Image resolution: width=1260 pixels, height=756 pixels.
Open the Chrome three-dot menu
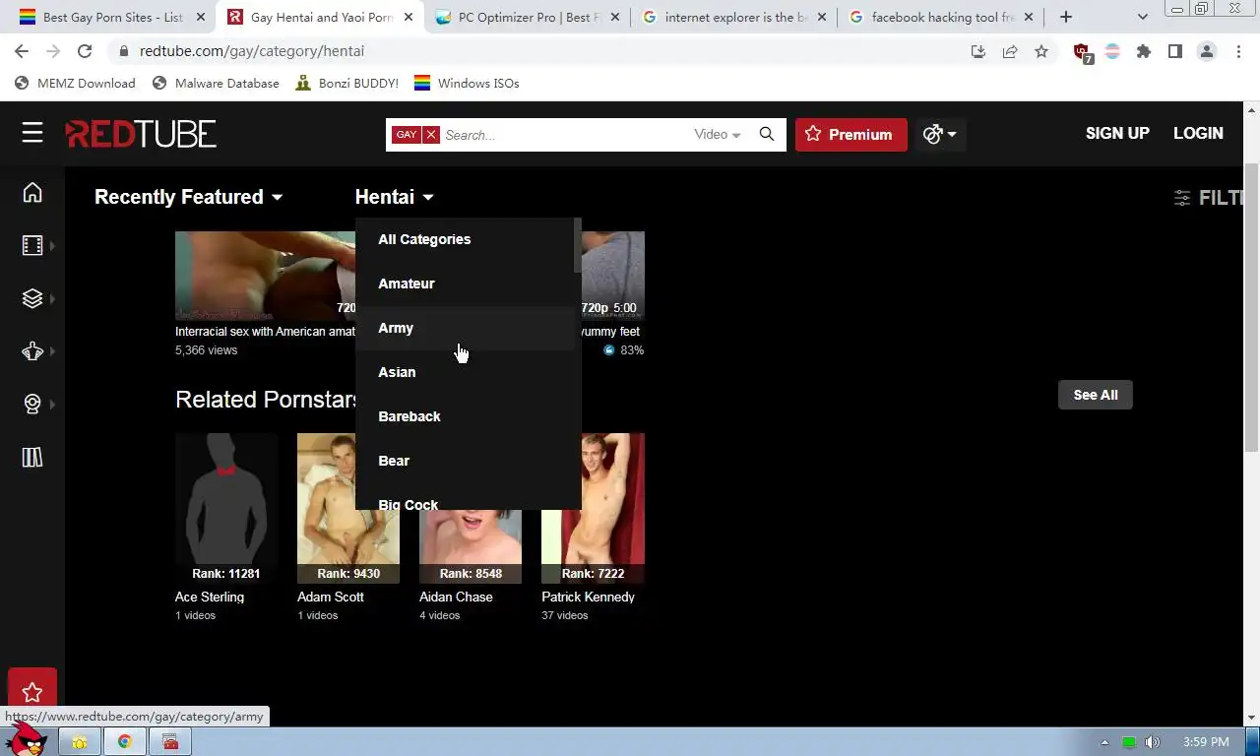coord(1238,51)
